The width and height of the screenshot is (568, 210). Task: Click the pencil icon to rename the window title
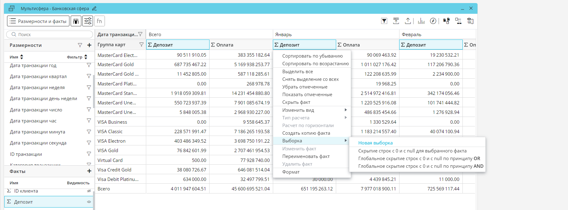click(x=95, y=9)
